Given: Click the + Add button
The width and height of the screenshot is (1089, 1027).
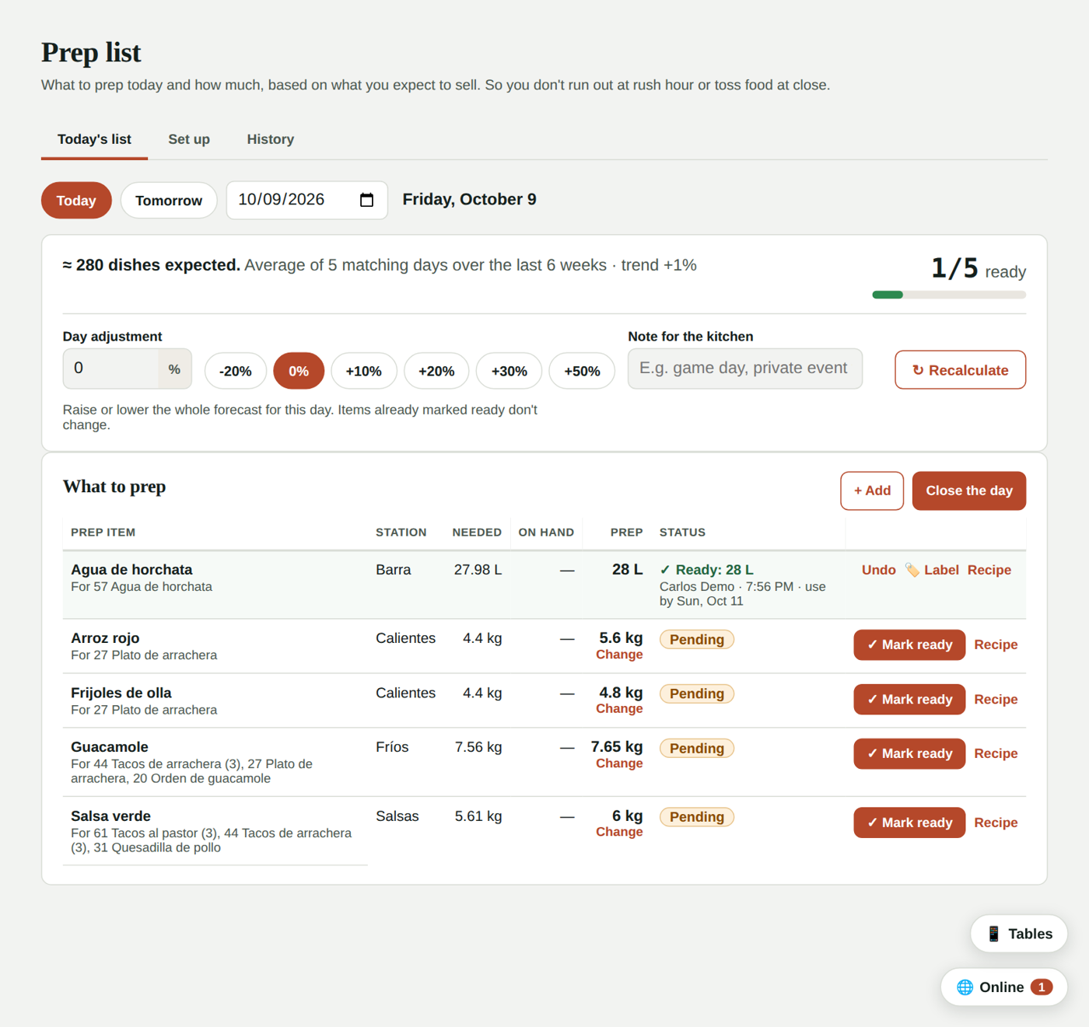Looking at the screenshot, I should pos(872,491).
